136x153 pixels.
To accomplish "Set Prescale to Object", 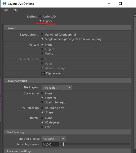I will tap(42, 49).
